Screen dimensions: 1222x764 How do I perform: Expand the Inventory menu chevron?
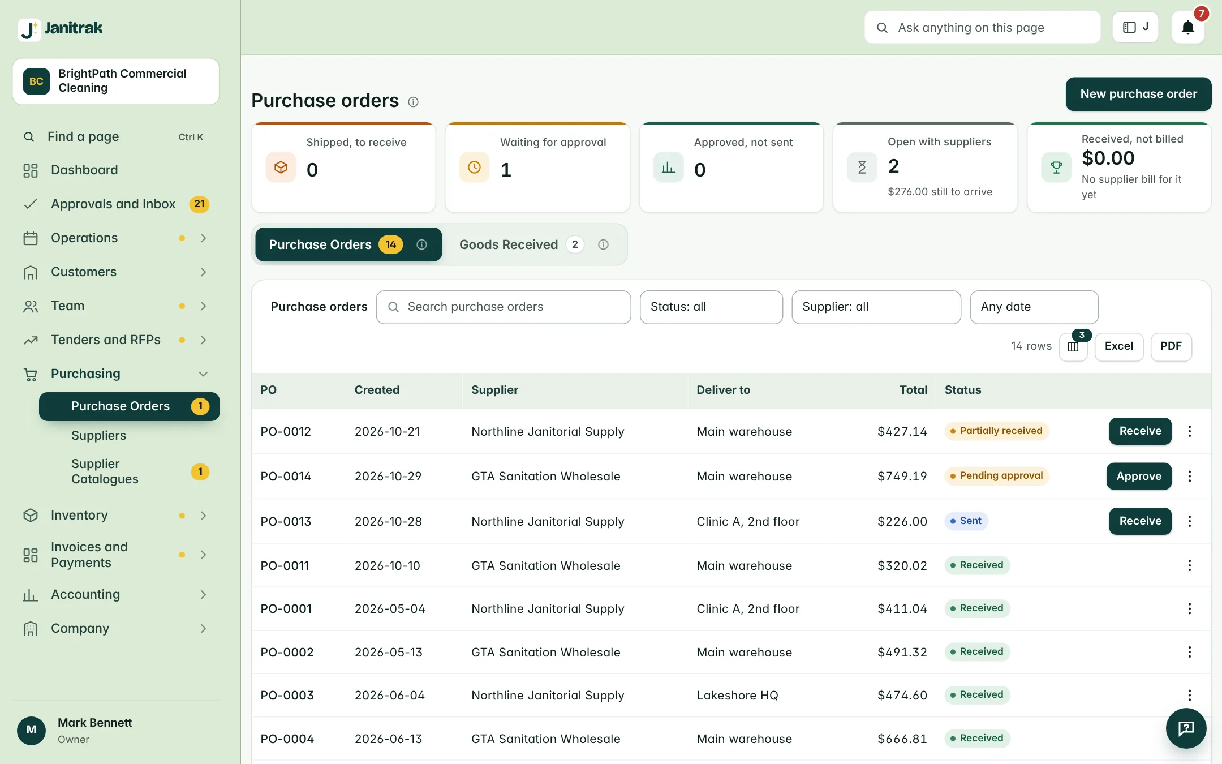click(x=203, y=516)
